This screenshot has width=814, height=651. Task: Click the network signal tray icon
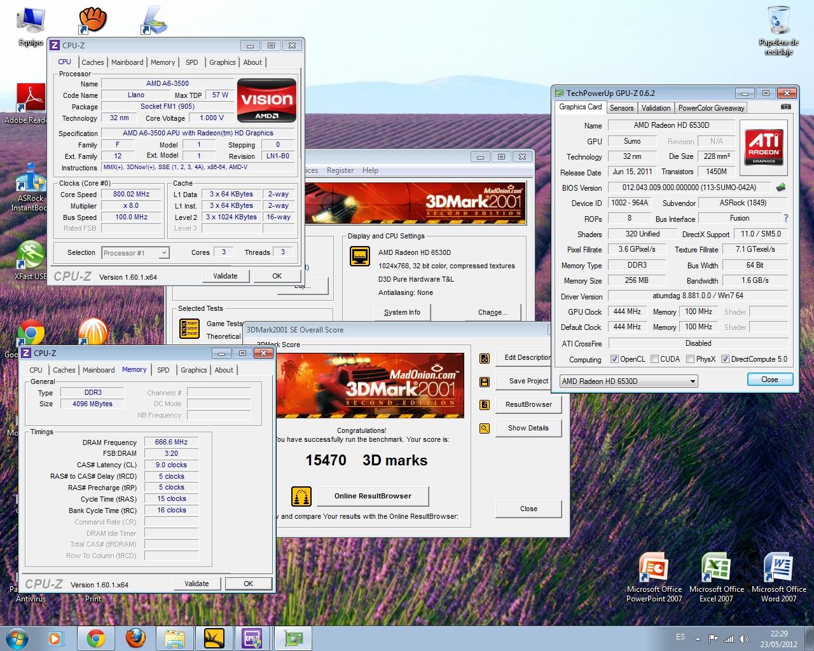coord(729,638)
